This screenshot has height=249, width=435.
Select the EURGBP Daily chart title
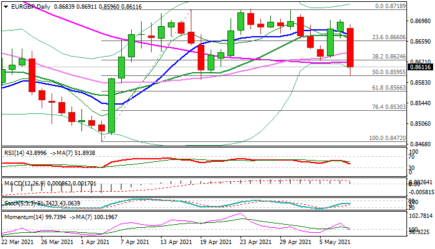[x=30, y=6]
